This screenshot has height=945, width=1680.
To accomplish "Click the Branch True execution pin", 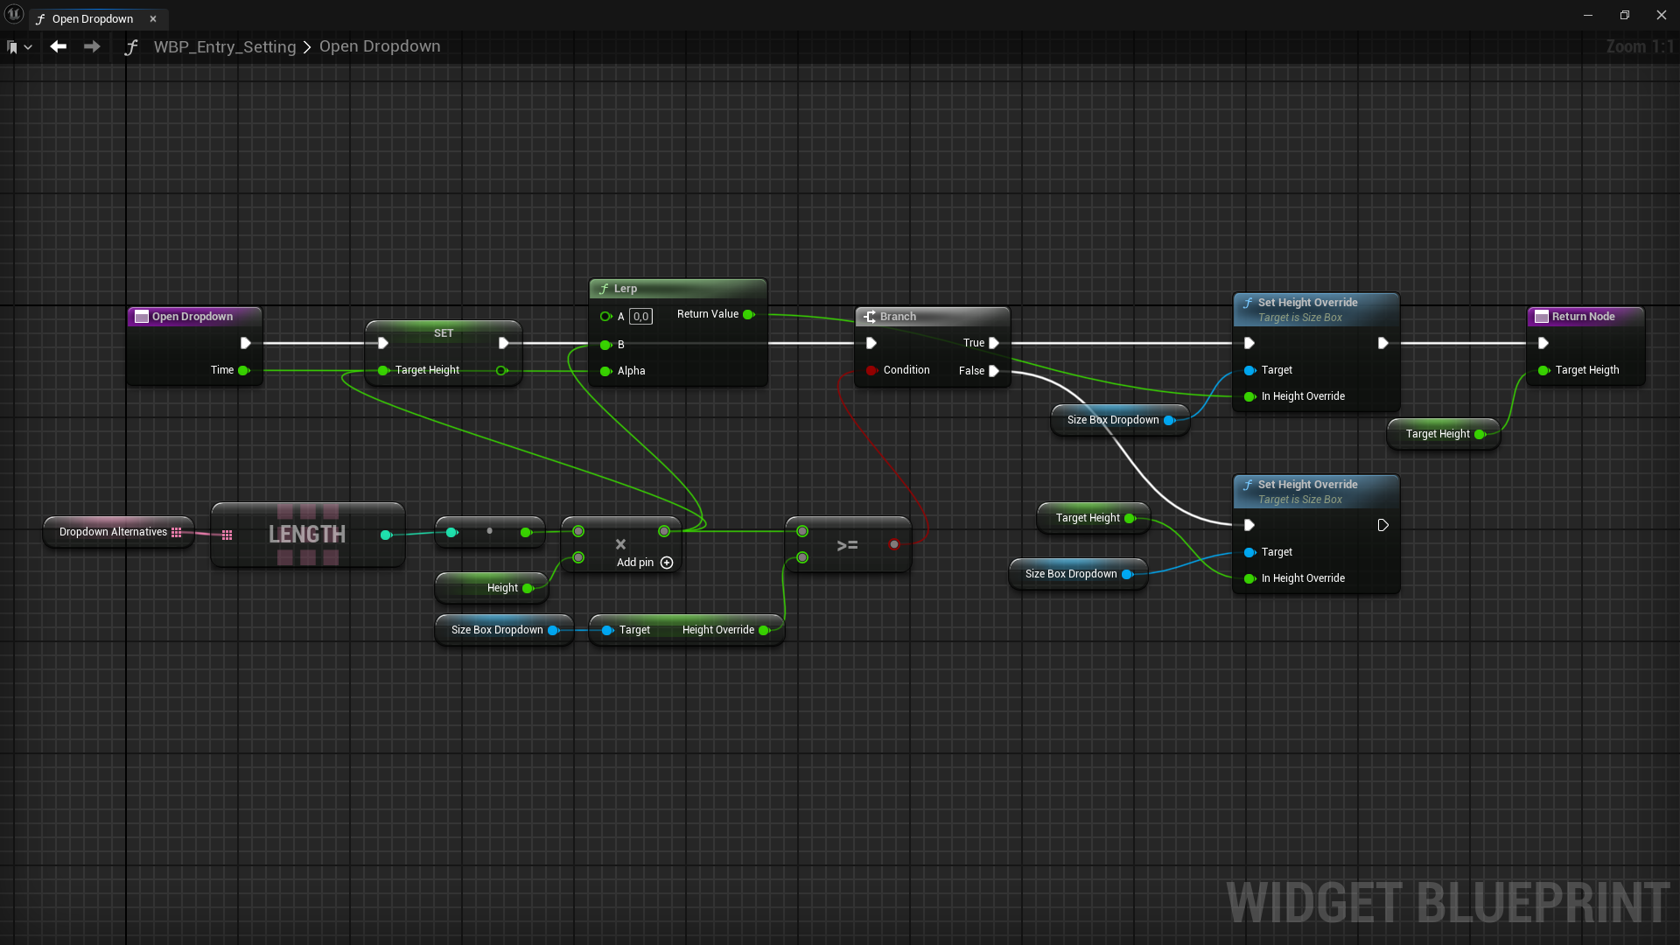I will 994,343.
